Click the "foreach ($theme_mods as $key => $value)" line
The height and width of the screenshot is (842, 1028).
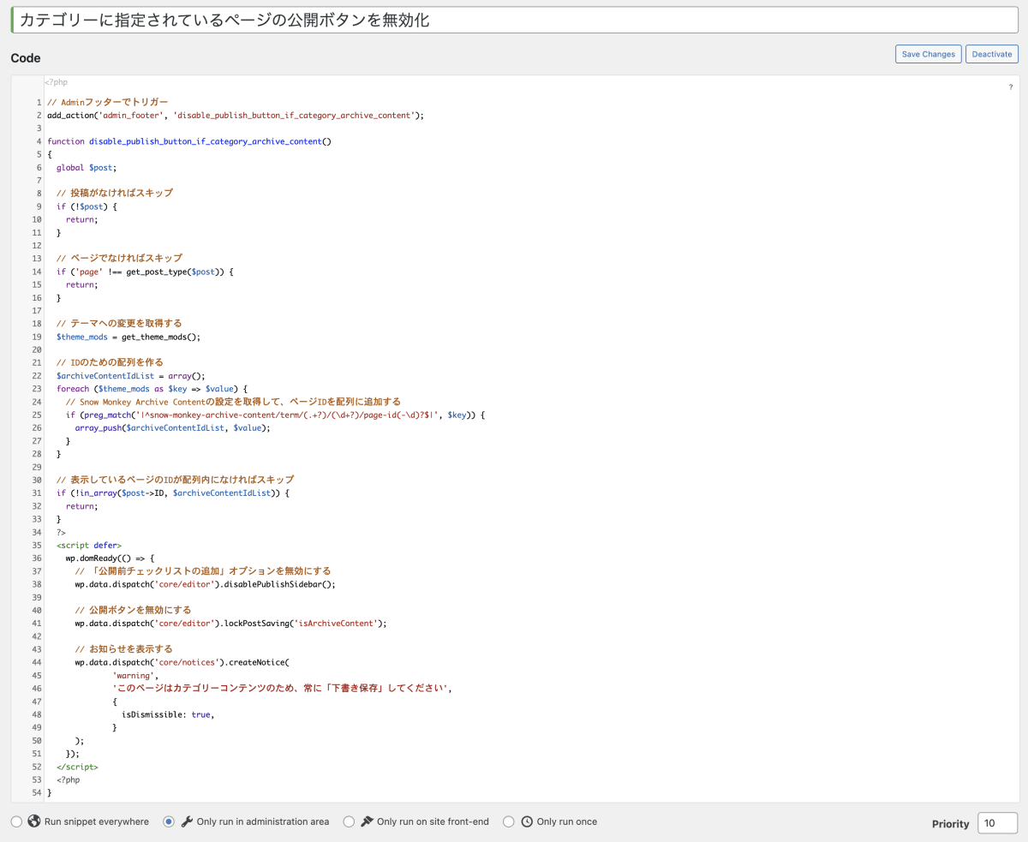152,388
